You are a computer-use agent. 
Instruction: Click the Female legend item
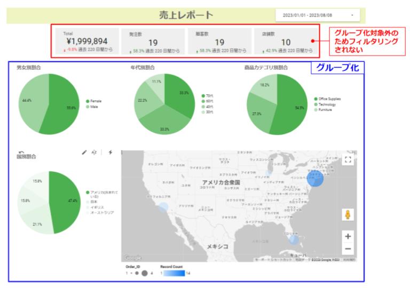[x=93, y=101]
